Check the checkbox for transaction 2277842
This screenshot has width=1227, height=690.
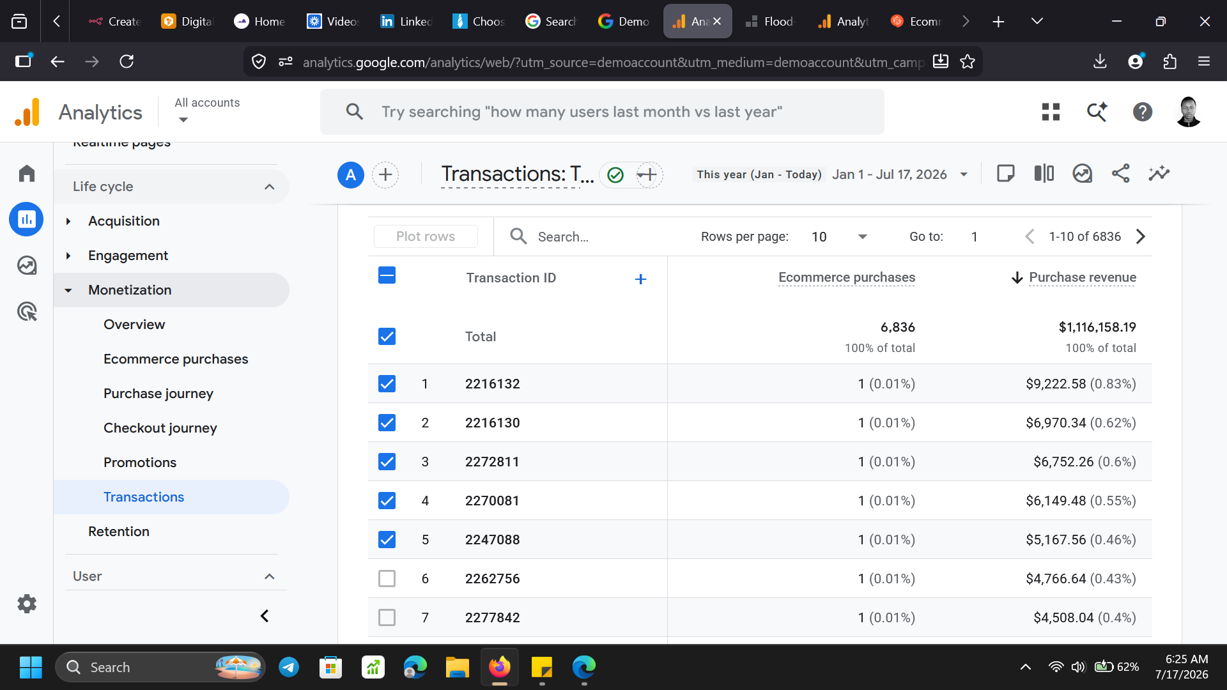pyautogui.click(x=387, y=617)
